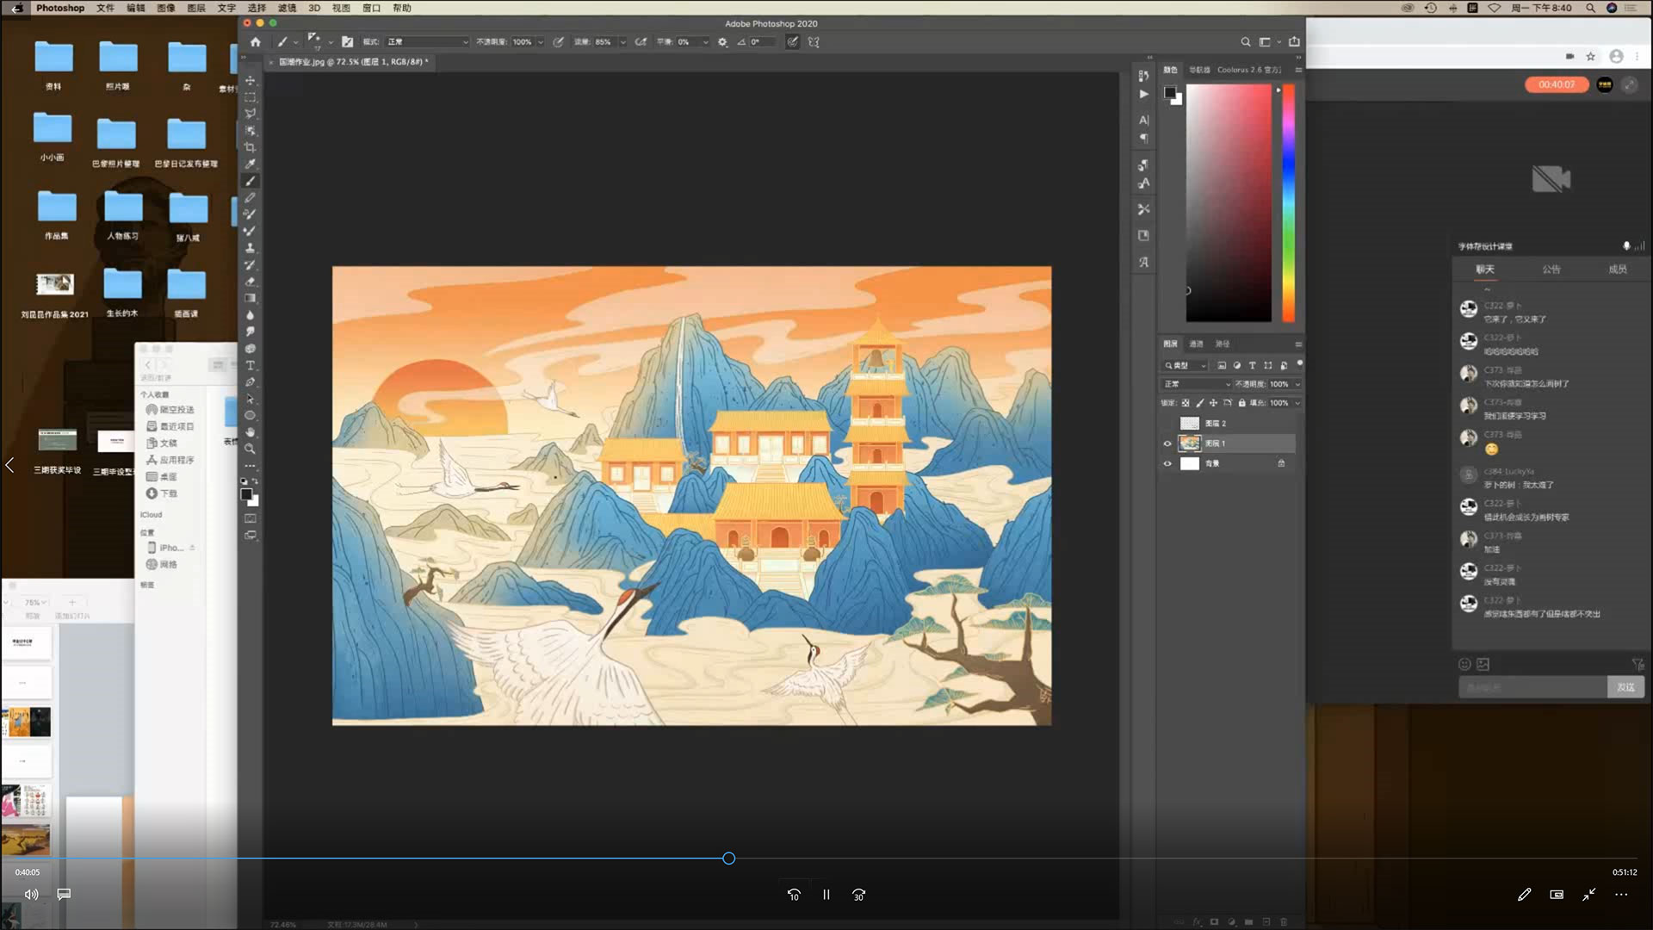The image size is (1653, 930).
Task: Select the Move tool
Action: (250, 80)
